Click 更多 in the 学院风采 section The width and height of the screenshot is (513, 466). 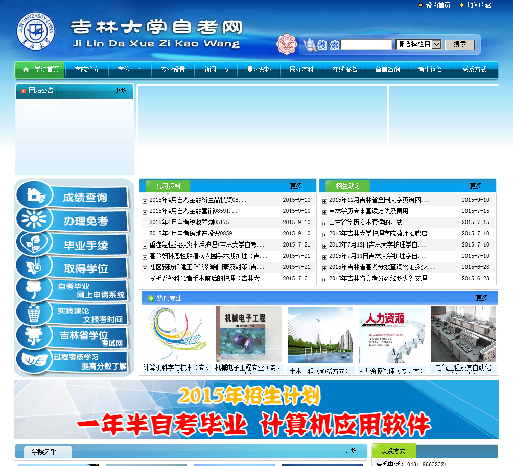(x=350, y=450)
